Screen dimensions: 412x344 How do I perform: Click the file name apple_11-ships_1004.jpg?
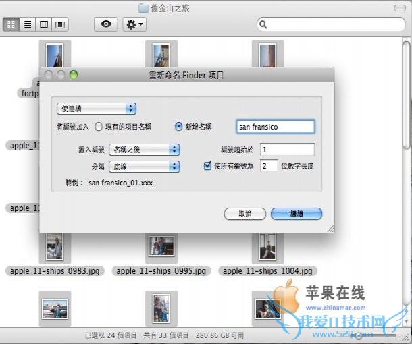tap(267, 271)
